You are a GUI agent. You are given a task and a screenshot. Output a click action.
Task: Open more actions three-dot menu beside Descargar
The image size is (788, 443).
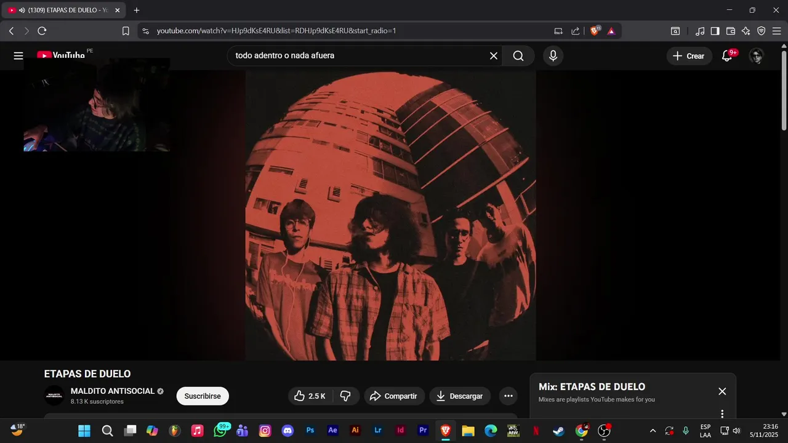(x=509, y=396)
